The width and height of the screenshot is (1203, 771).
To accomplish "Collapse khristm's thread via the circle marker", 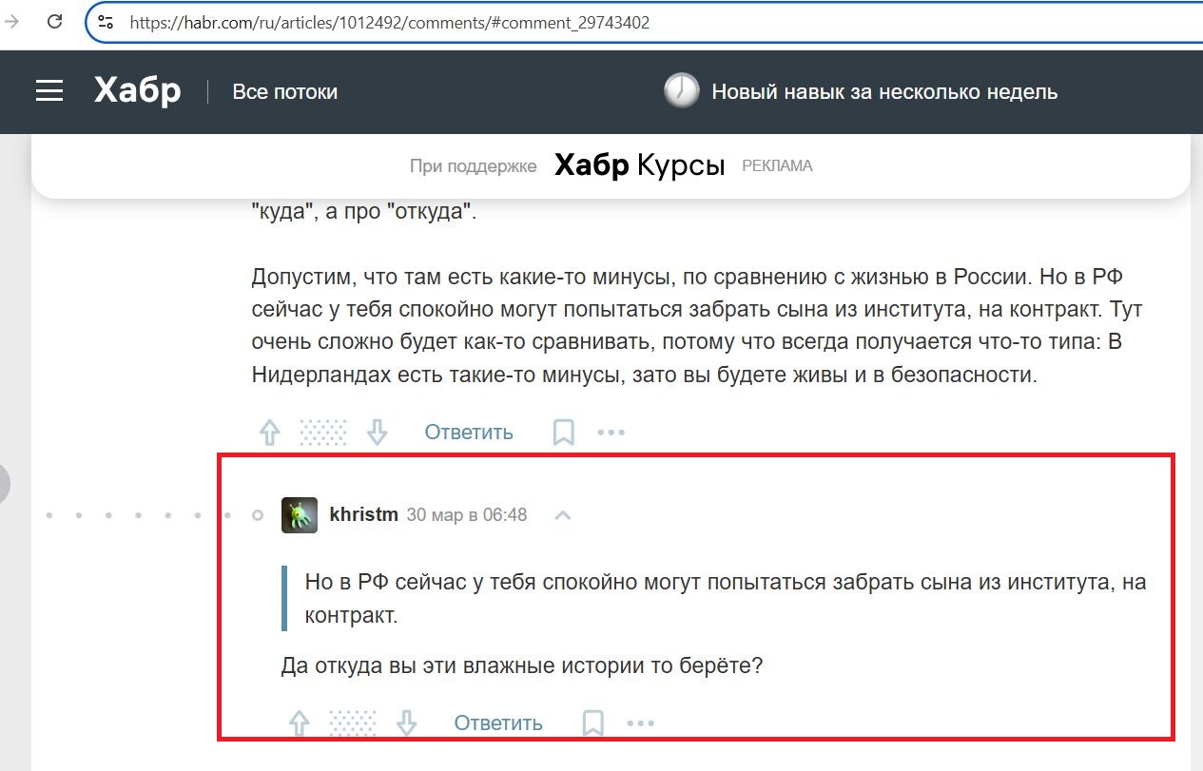I will pyautogui.click(x=257, y=515).
